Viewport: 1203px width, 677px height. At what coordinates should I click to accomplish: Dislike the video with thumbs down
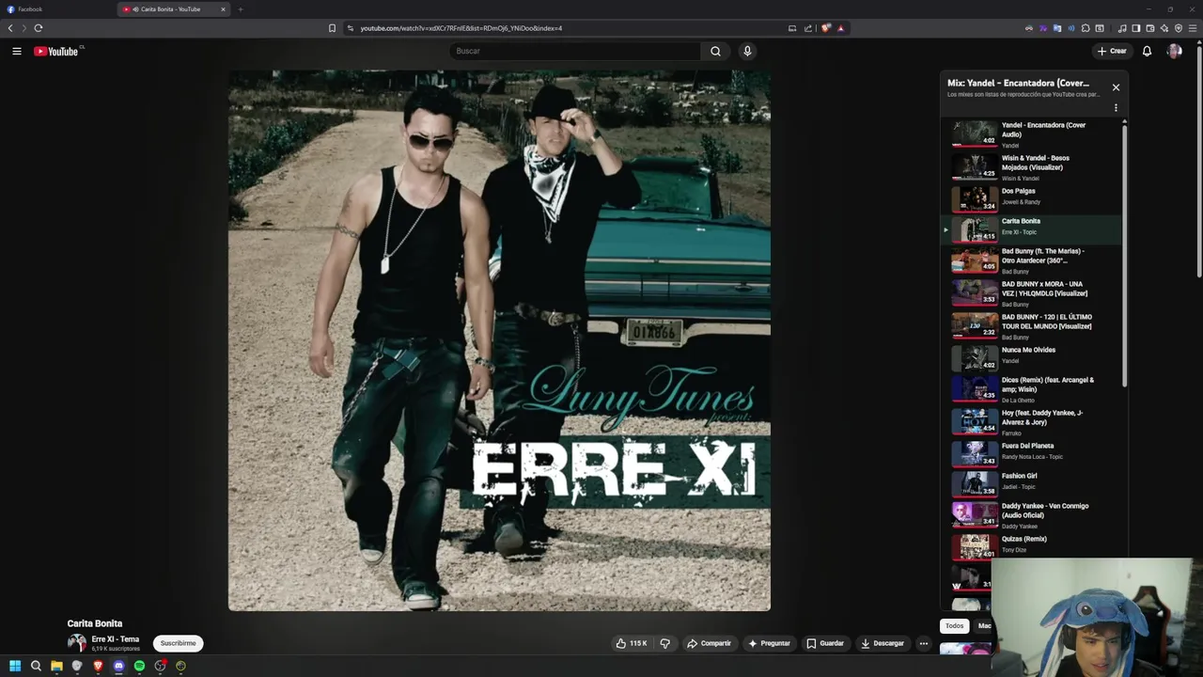[664, 643]
